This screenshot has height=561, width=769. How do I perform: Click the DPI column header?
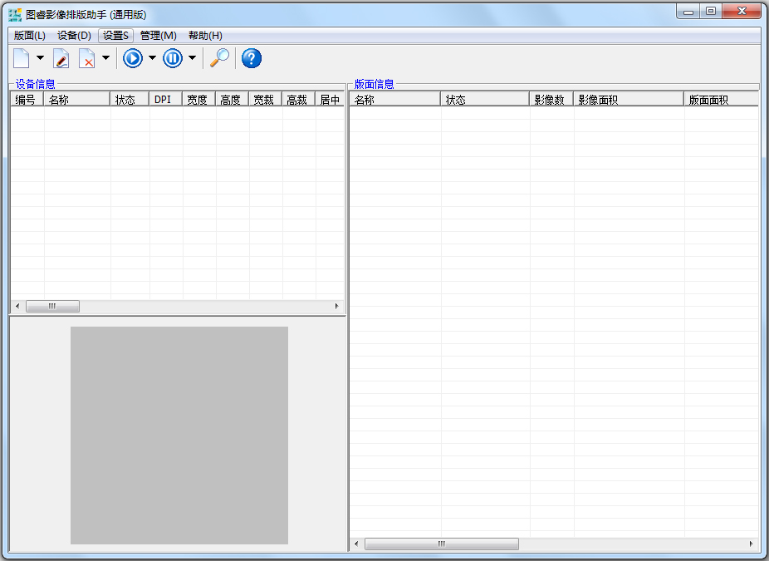(x=166, y=100)
